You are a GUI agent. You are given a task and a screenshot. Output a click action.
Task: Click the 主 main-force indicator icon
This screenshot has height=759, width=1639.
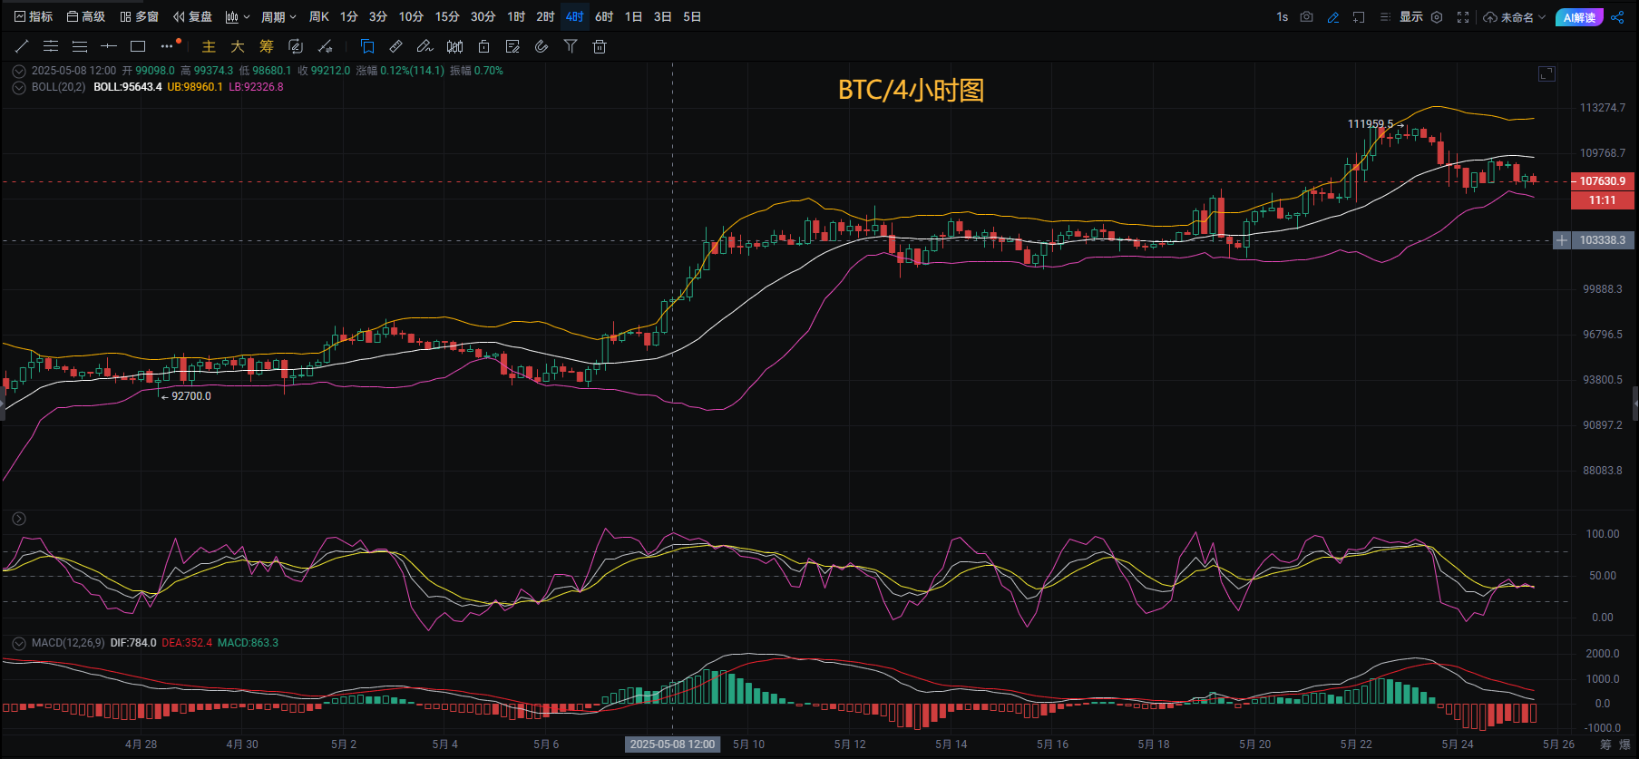pyautogui.click(x=209, y=46)
